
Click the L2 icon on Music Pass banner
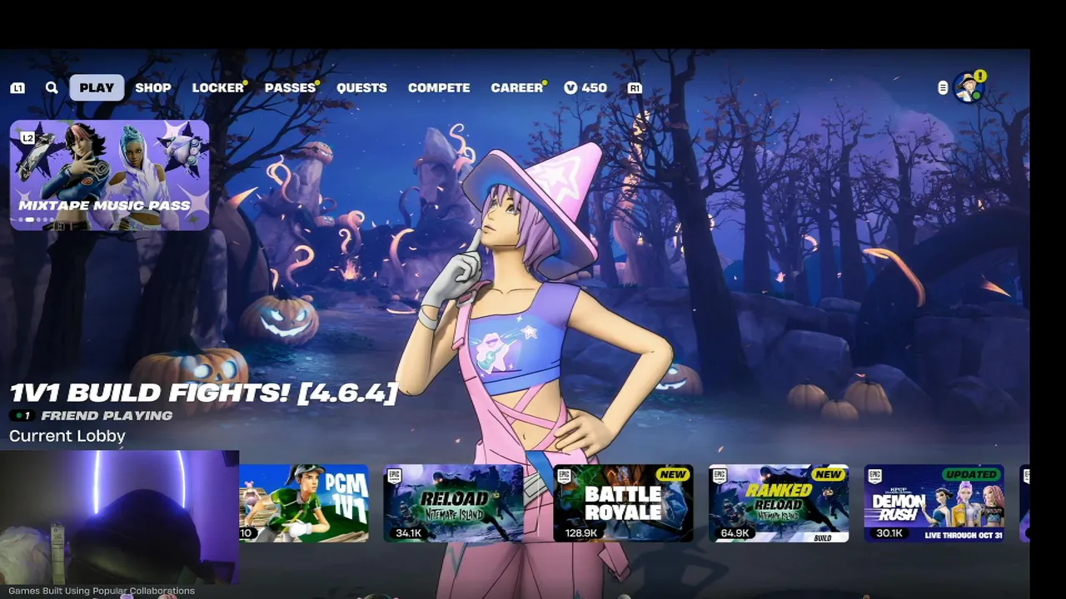tap(28, 137)
